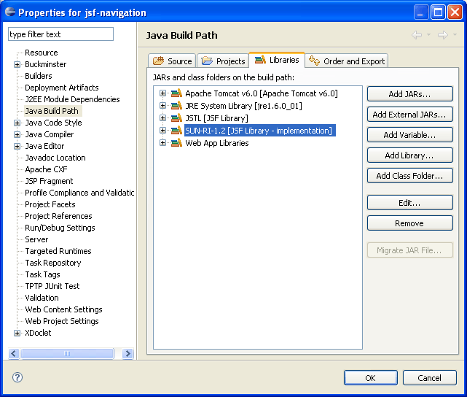
Task: Click the JRE System Library icon
Action: click(x=176, y=106)
